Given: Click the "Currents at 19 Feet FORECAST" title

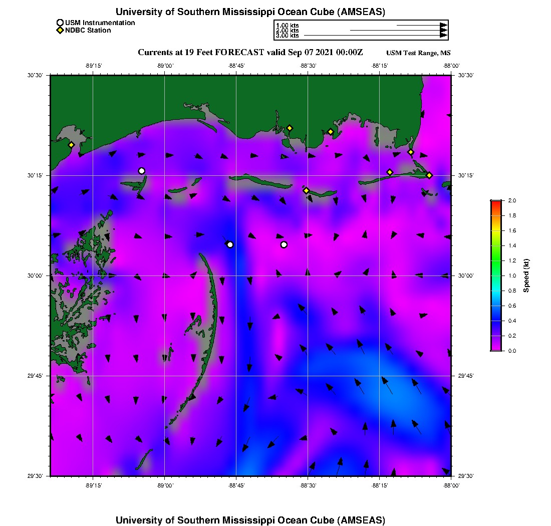Looking at the screenshot, I should (x=250, y=53).
